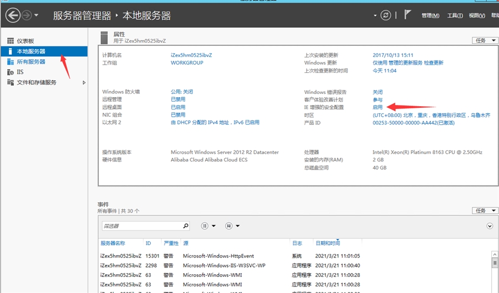499x293 pixels.
Task: Click the WORKGROUP link
Action: (187, 63)
